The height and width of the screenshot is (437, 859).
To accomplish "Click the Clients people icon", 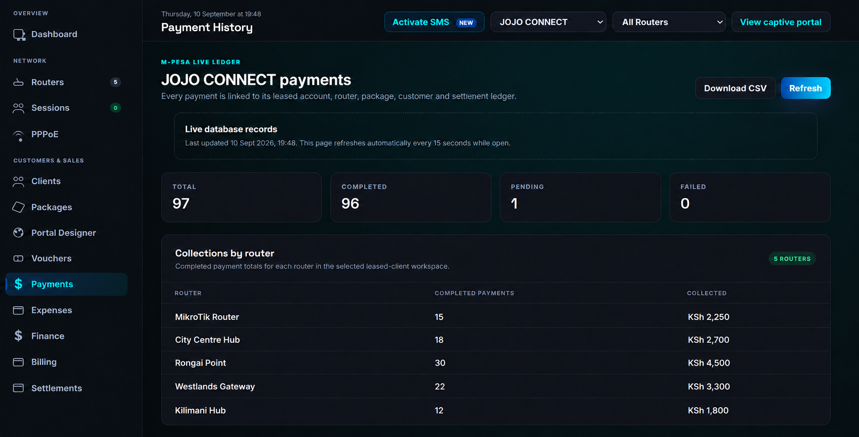I will tap(19, 181).
